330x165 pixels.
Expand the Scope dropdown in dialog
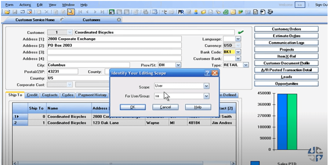click(x=206, y=86)
